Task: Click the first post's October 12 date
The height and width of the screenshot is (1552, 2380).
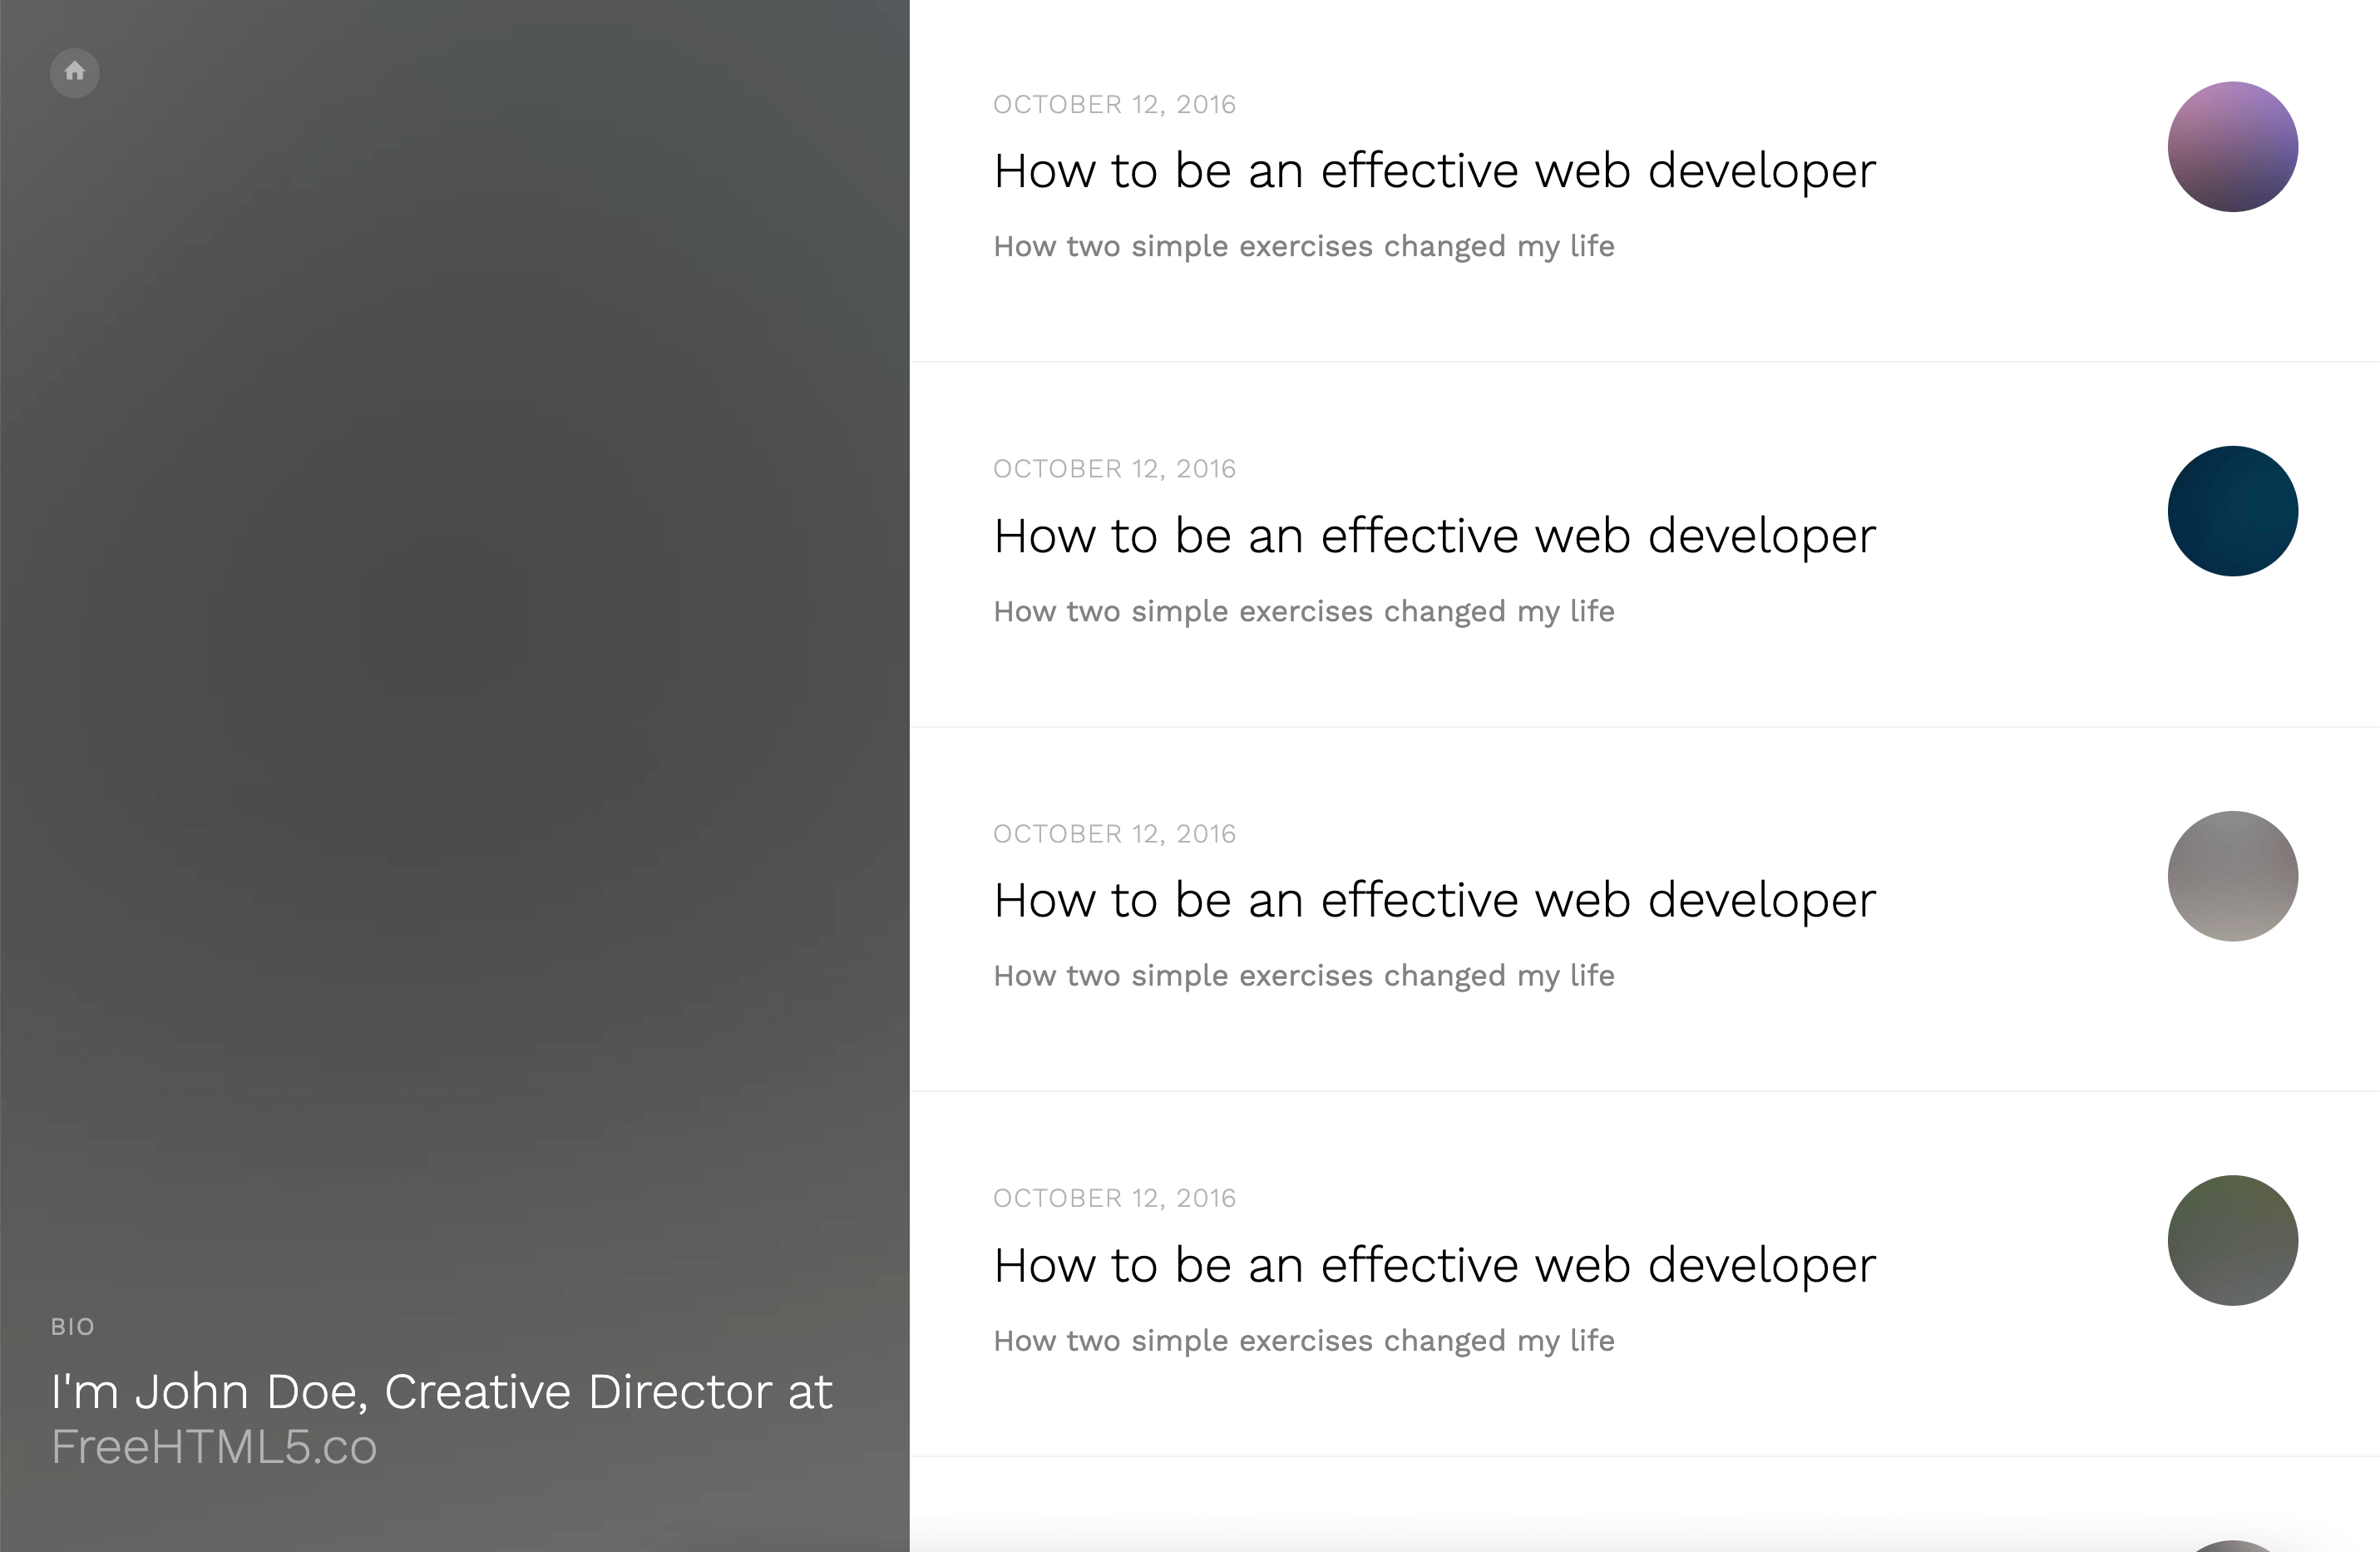Action: click(1114, 104)
